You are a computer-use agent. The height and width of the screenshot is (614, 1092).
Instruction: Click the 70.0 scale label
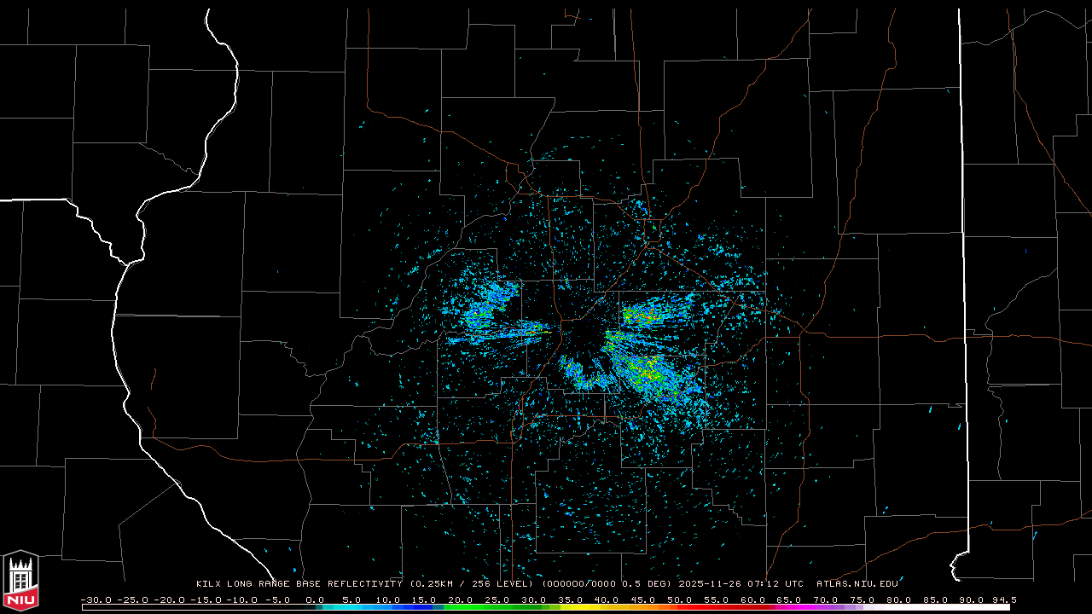tap(825, 600)
